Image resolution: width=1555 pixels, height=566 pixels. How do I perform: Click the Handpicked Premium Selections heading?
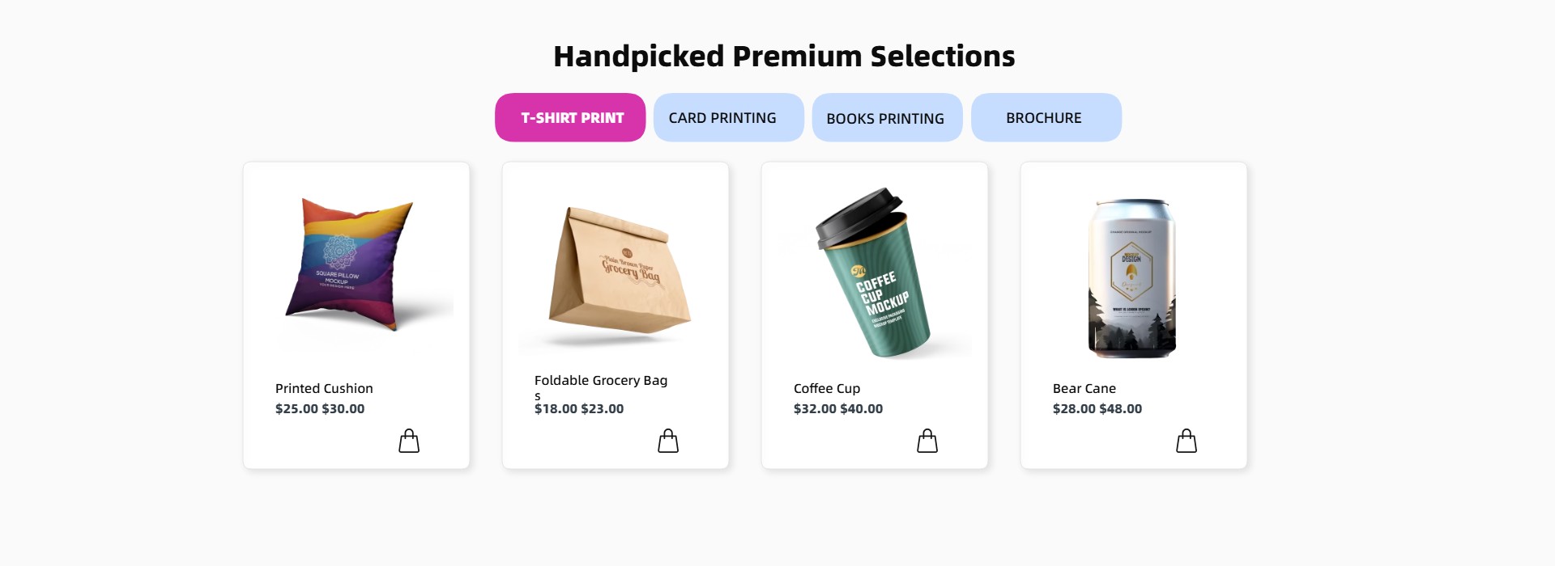784,56
